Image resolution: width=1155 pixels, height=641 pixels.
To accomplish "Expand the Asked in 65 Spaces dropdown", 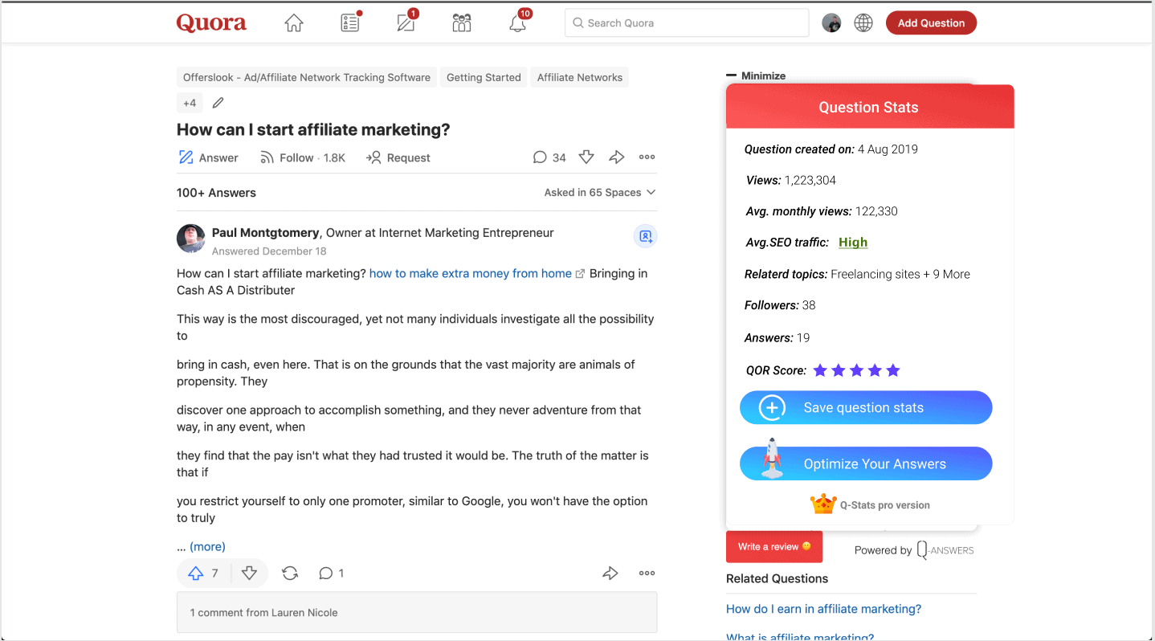I will point(600,193).
